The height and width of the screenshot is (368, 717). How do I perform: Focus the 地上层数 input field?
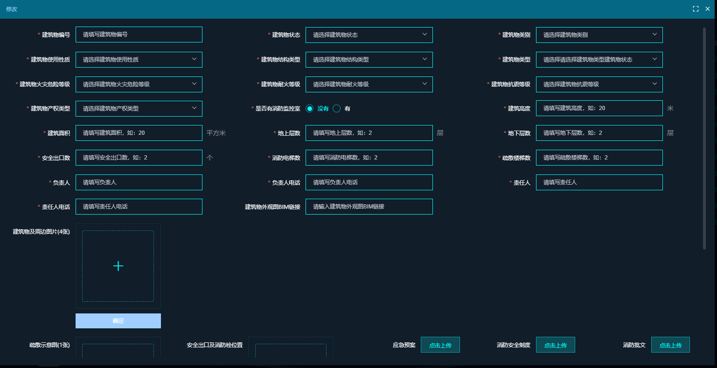click(369, 133)
